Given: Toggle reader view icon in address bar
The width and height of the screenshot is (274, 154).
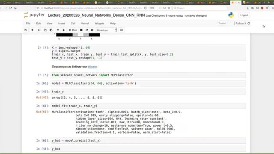Looking at the screenshot, I should [146, 8].
